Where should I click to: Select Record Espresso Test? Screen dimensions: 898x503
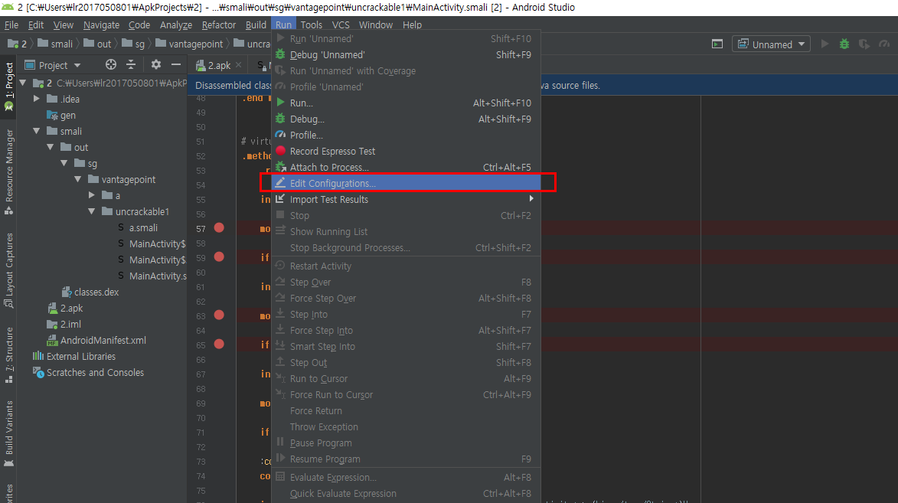(x=406, y=152)
